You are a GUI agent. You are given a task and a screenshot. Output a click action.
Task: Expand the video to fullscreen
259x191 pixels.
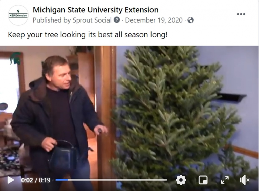click(224, 180)
